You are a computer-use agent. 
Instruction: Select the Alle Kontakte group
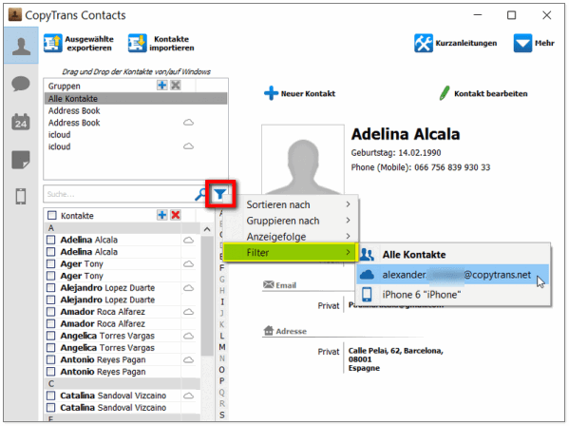[136, 99]
